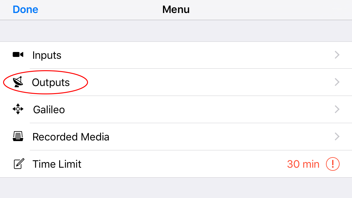Open the Inputs menu item

pos(176,55)
